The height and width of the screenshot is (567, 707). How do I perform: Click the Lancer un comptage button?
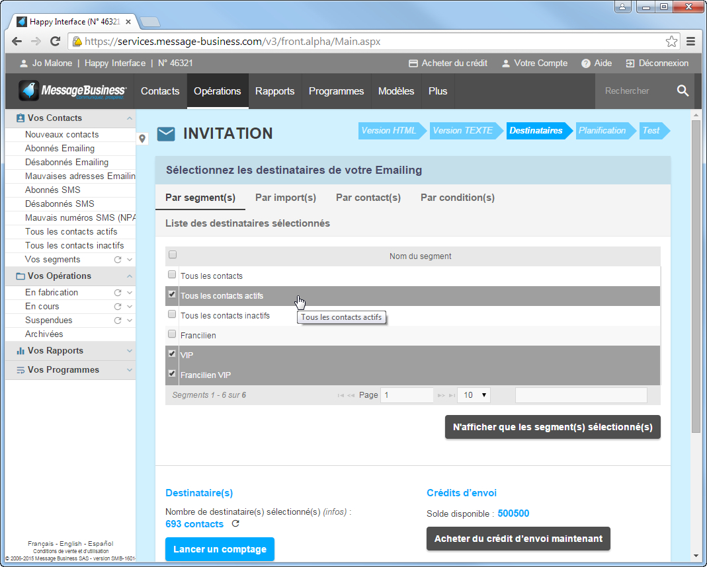[x=220, y=549]
